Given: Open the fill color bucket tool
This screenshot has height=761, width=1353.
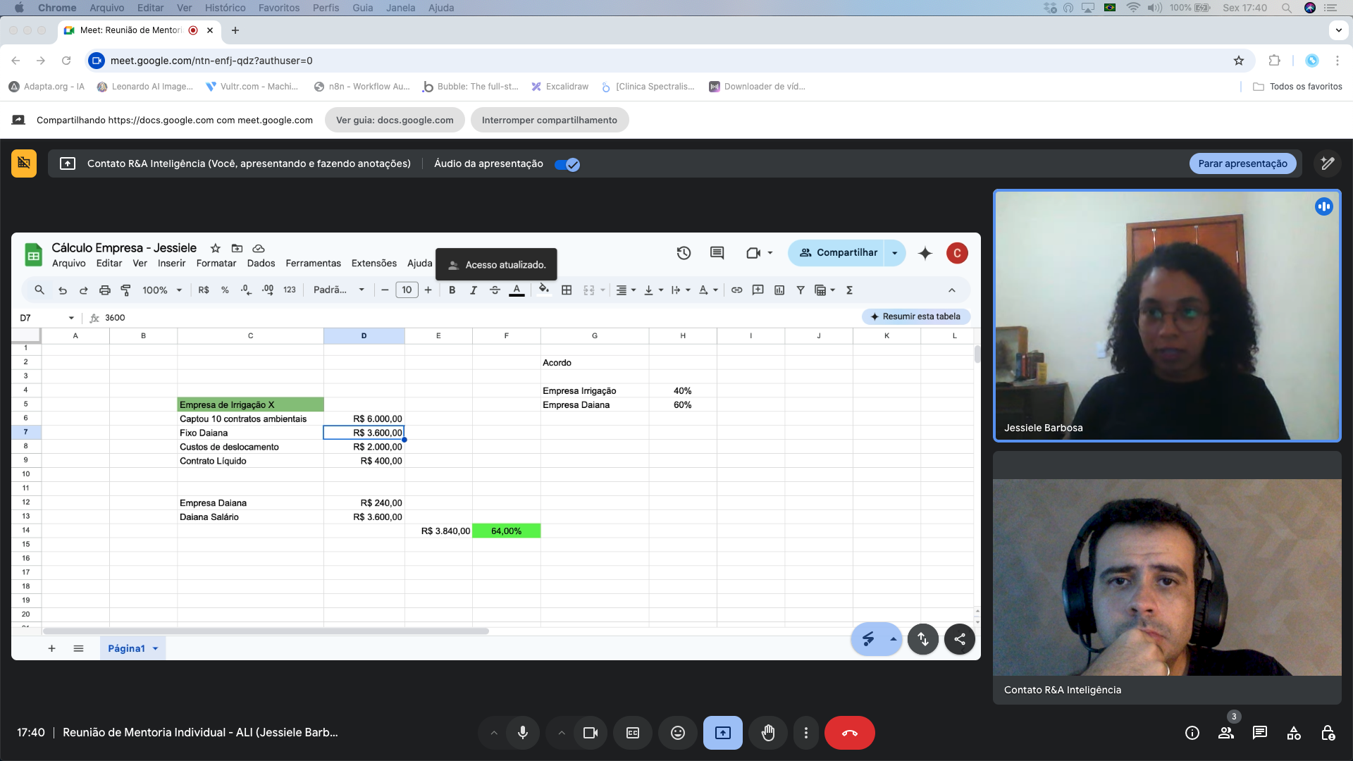Looking at the screenshot, I should point(543,289).
